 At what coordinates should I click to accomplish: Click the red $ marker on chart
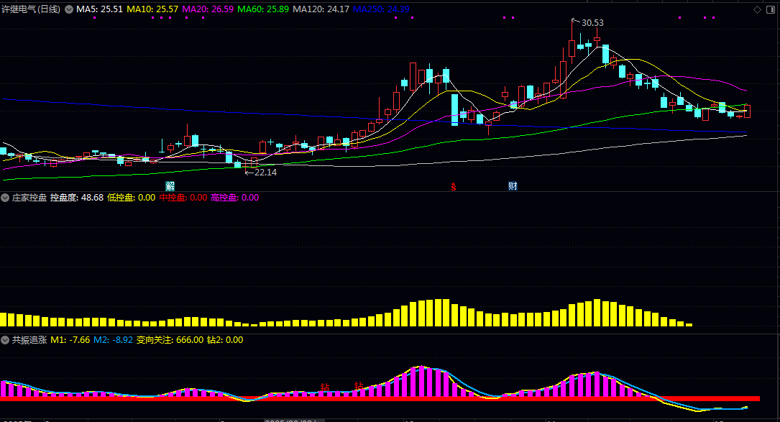point(453,187)
